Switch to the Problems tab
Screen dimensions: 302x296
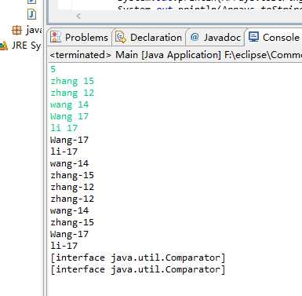80,38
